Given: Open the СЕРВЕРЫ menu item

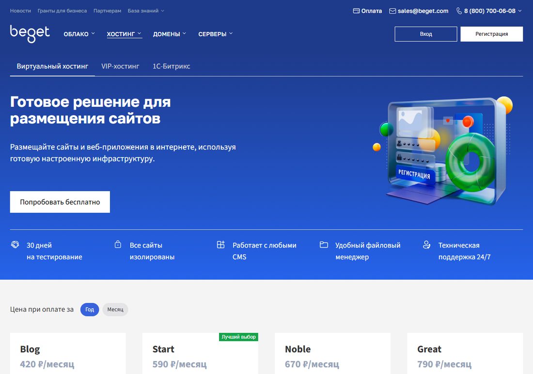Looking at the screenshot, I should [212, 34].
